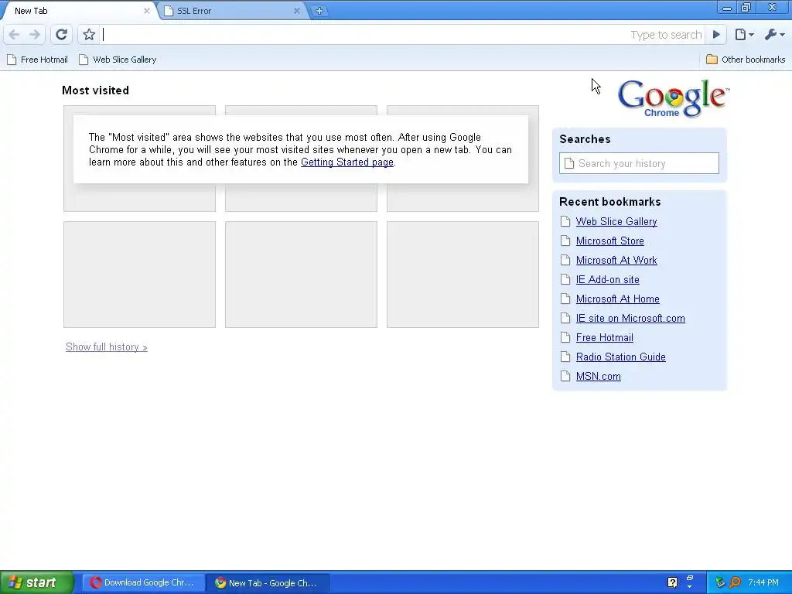The image size is (792, 594).
Task: Click the 7:44 PM system clock
Action: tap(763, 582)
